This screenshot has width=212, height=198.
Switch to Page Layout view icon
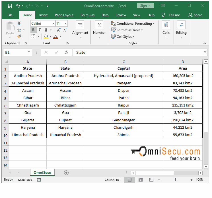(141, 180)
